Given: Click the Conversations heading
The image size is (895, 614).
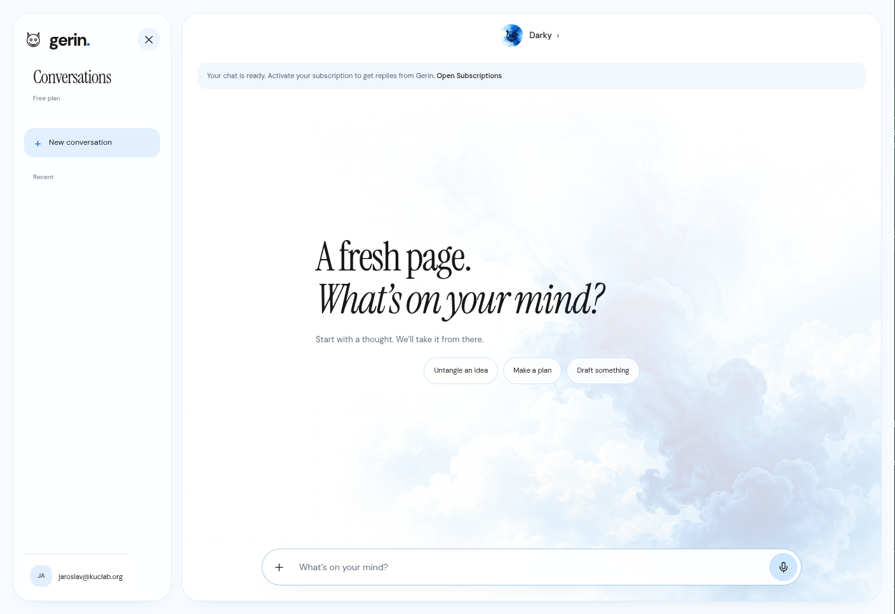Looking at the screenshot, I should click(x=72, y=77).
